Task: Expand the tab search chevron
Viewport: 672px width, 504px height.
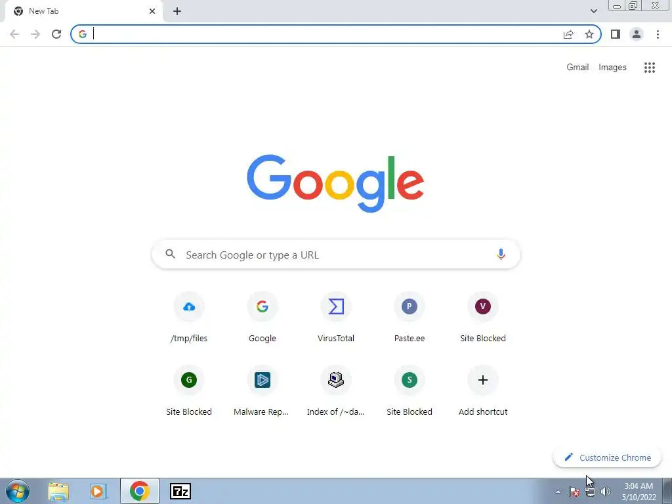Action: click(x=593, y=11)
